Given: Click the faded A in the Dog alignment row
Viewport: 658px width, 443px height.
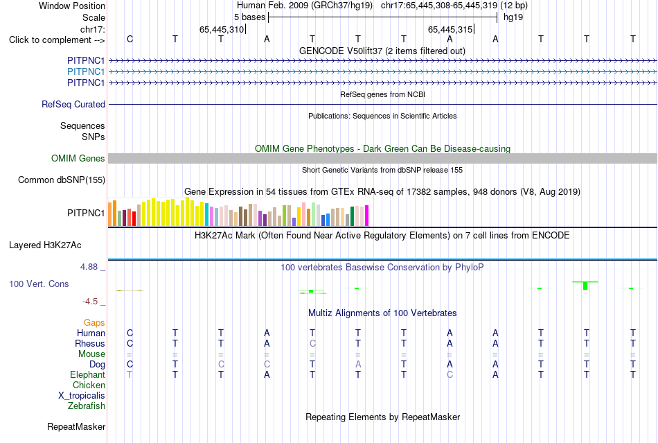Looking at the screenshot, I should (358, 365).
